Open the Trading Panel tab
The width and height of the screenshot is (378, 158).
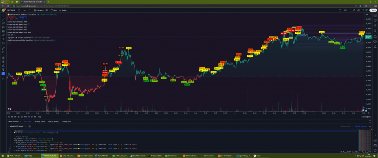(67, 121)
